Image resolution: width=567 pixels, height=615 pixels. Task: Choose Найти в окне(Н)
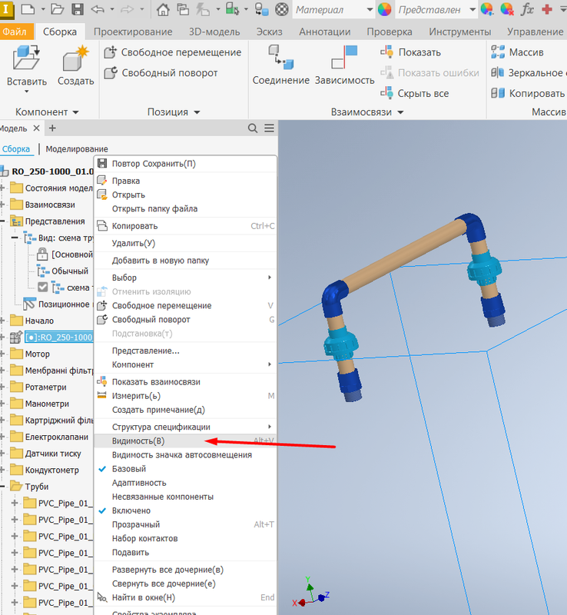pos(185,597)
